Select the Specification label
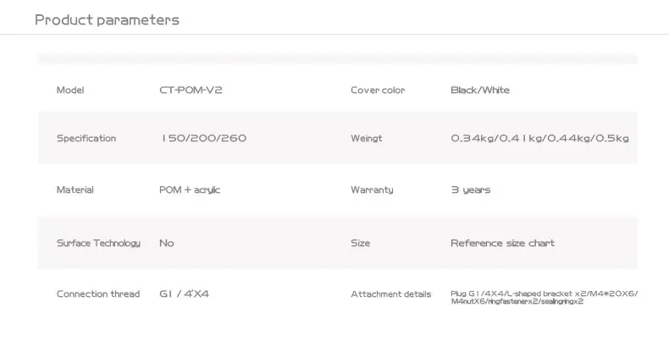Screen dimensions: 669x340 coord(86,139)
